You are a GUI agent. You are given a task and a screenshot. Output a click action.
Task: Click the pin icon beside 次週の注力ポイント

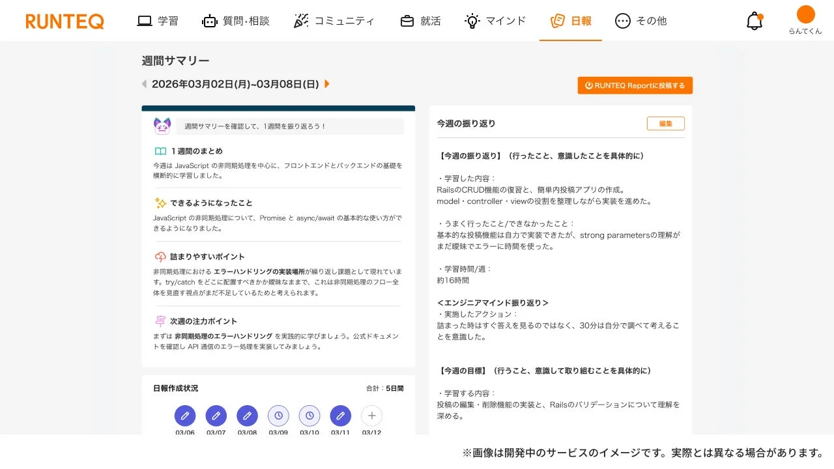click(160, 320)
